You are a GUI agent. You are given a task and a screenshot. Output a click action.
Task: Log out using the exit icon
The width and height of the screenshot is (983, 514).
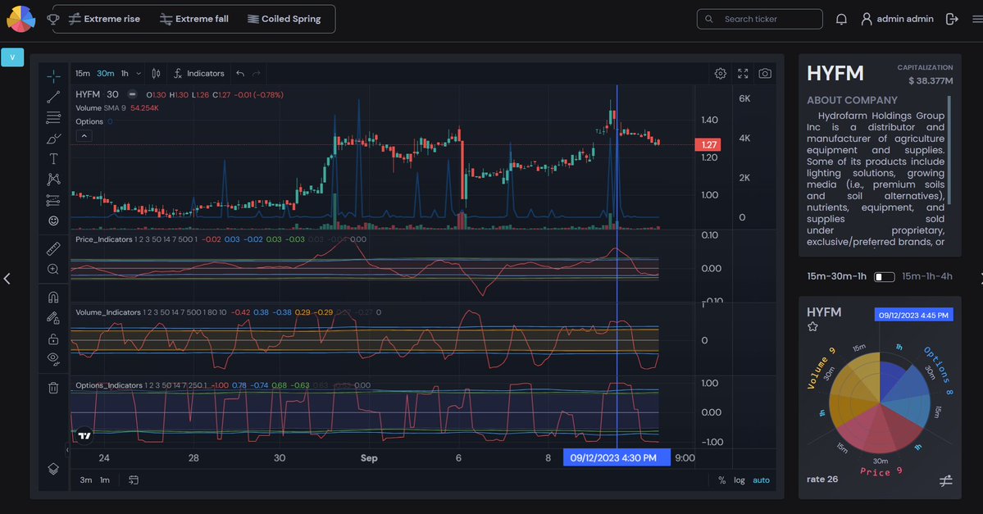point(952,19)
